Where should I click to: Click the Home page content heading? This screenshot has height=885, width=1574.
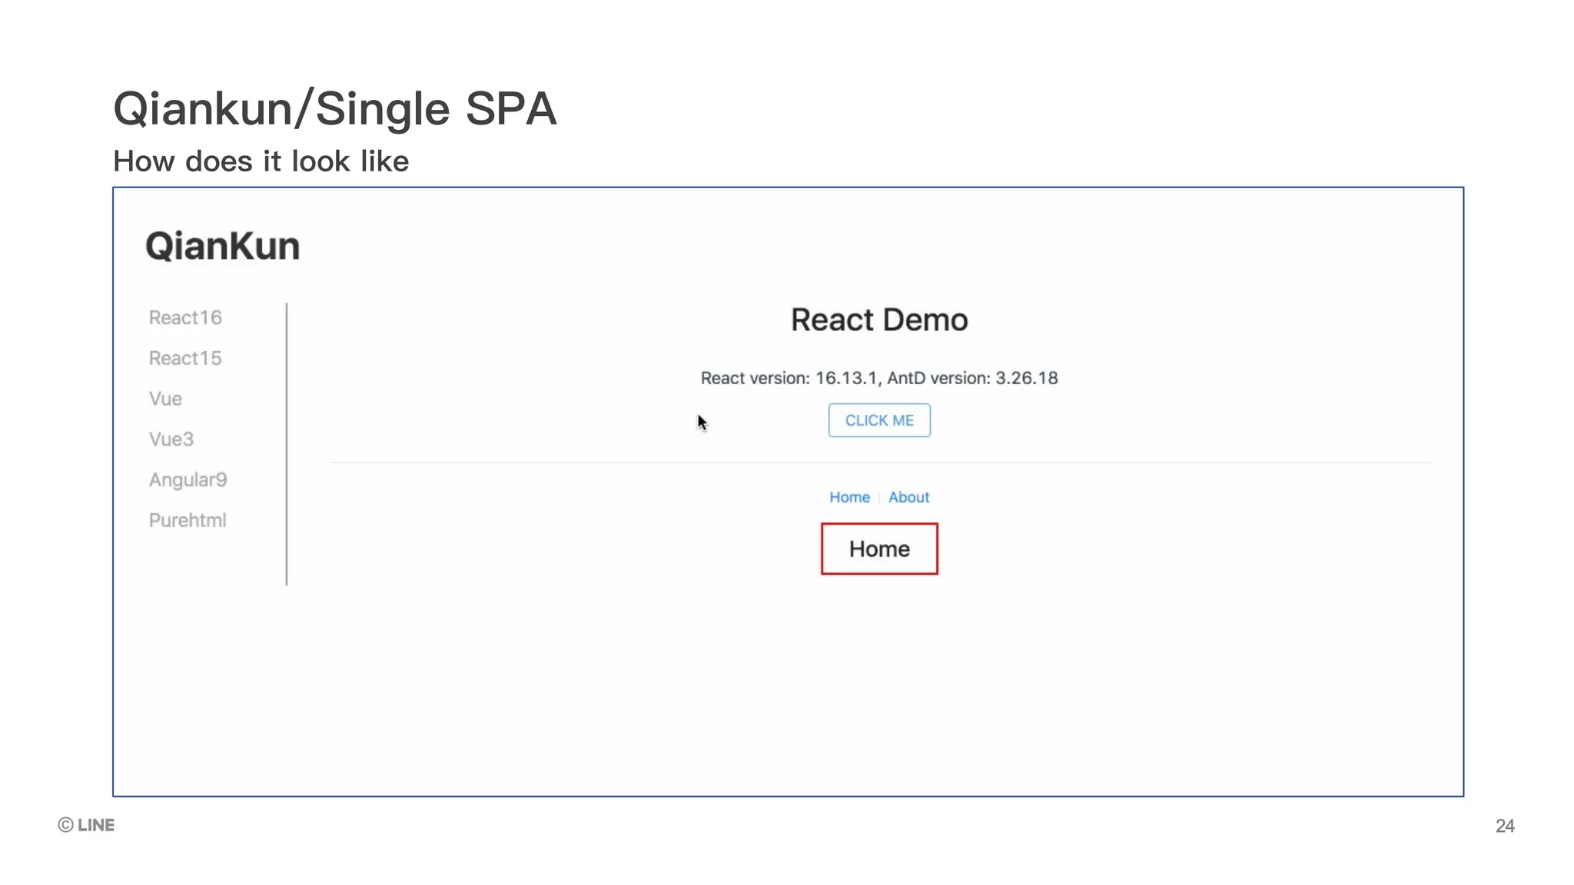[879, 549]
